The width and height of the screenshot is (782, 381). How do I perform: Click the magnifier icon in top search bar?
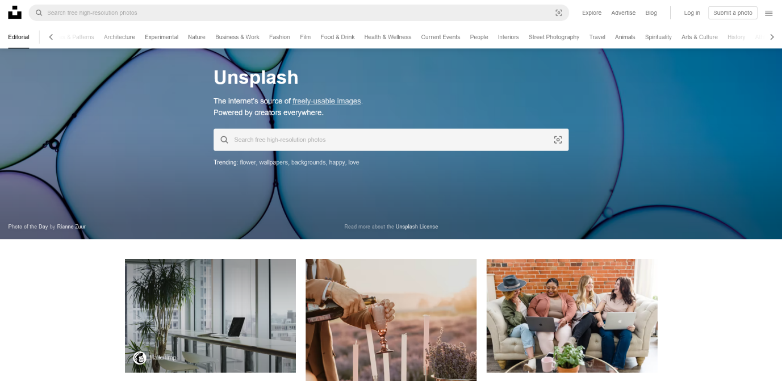(x=39, y=12)
